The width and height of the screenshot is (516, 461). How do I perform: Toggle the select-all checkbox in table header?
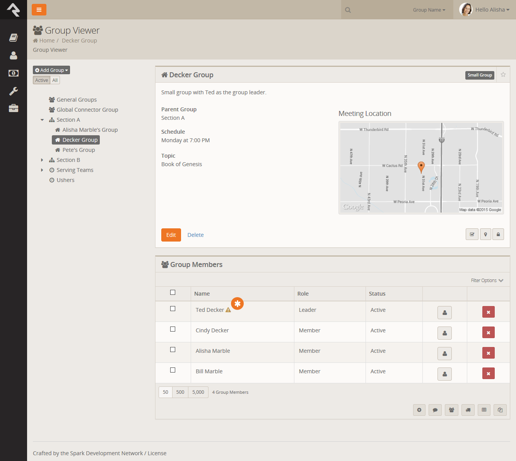[x=173, y=293]
